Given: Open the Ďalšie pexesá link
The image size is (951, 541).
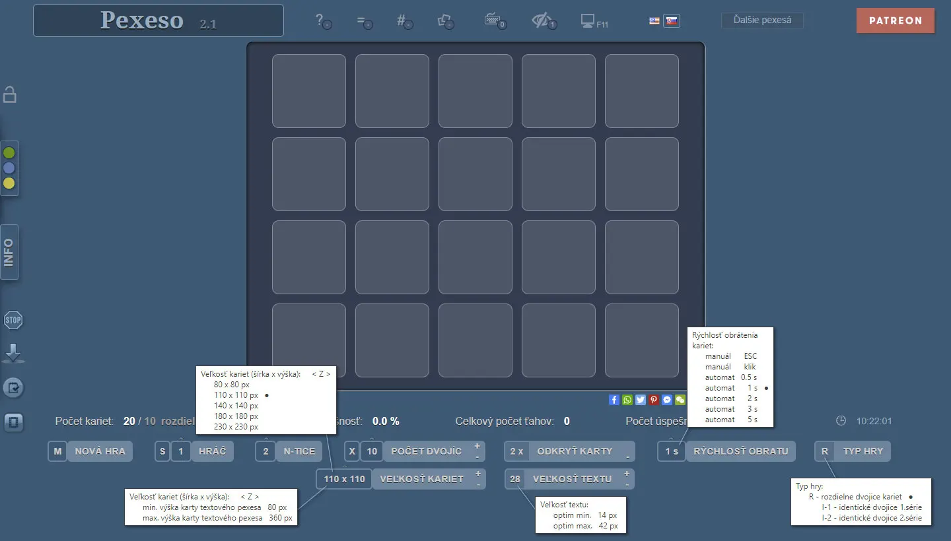Looking at the screenshot, I should [x=762, y=20].
